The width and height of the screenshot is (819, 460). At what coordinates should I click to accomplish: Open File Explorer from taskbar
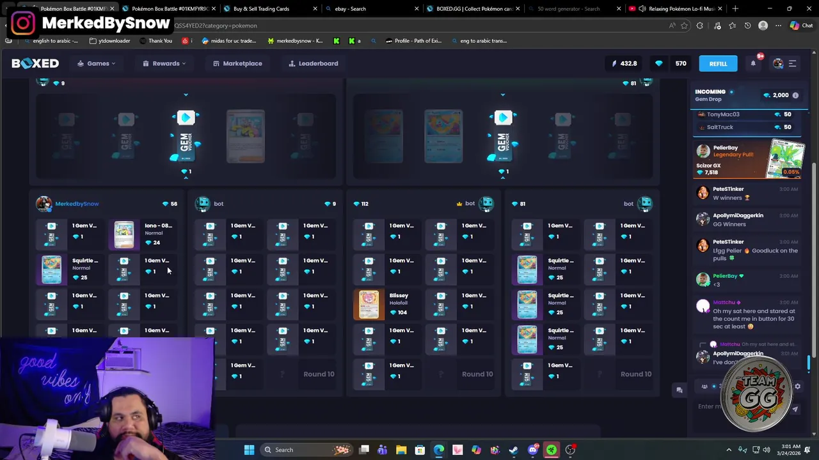pyautogui.click(x=401, y=450)
